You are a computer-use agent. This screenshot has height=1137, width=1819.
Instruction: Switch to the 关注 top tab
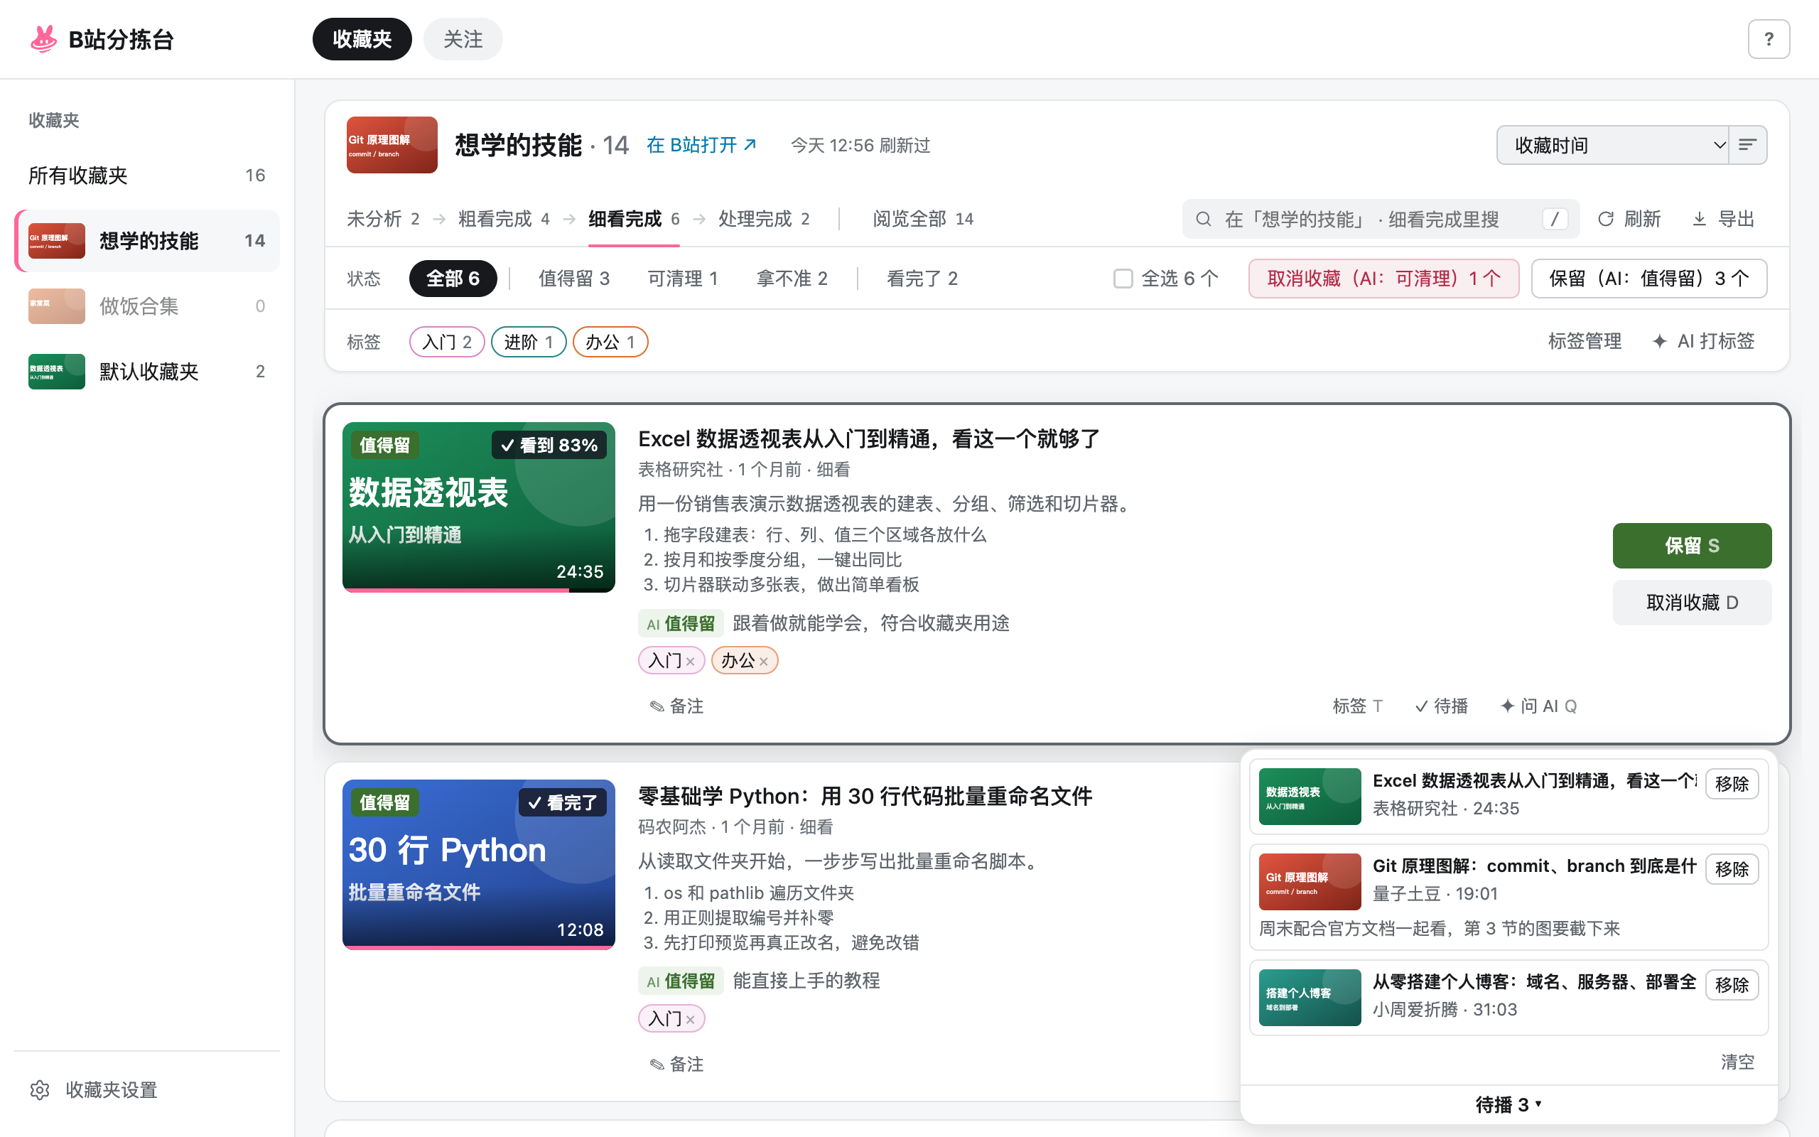click(x=463, y=39)
